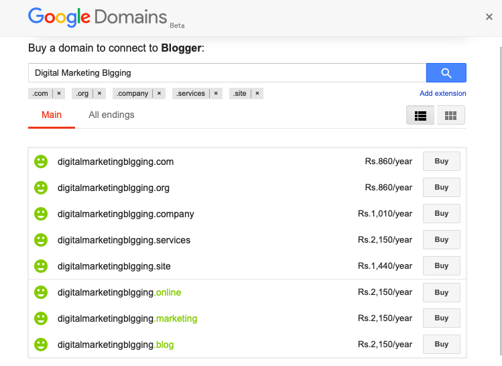
Task: Buy digitalmarketingblgging.marketing domain
Action: (x=442, y=318)
